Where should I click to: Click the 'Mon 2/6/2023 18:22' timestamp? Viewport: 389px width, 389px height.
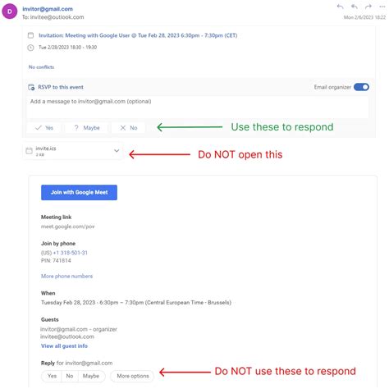364,17
